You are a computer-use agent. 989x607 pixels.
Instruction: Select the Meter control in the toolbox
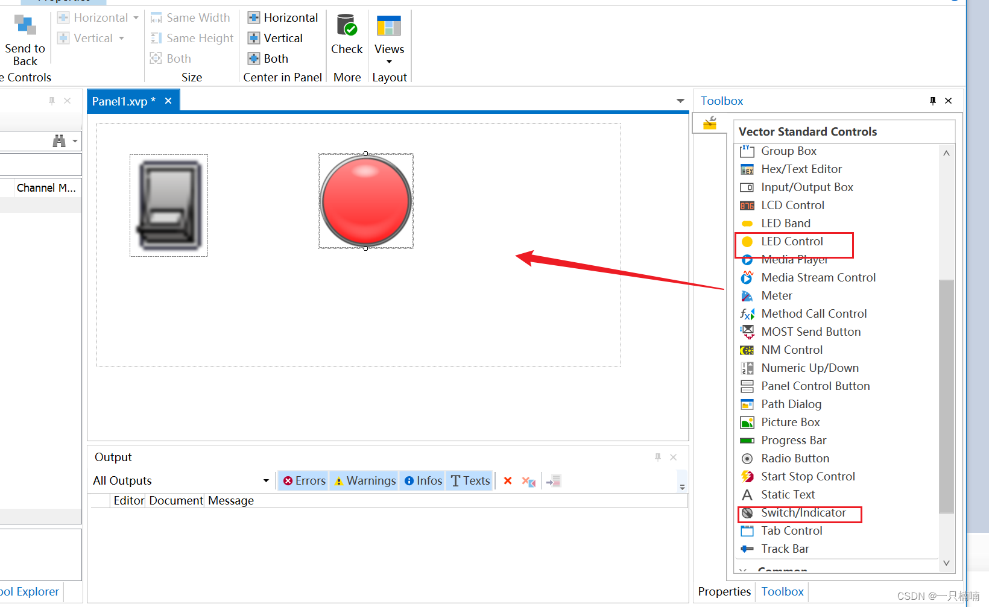[777, 295]
